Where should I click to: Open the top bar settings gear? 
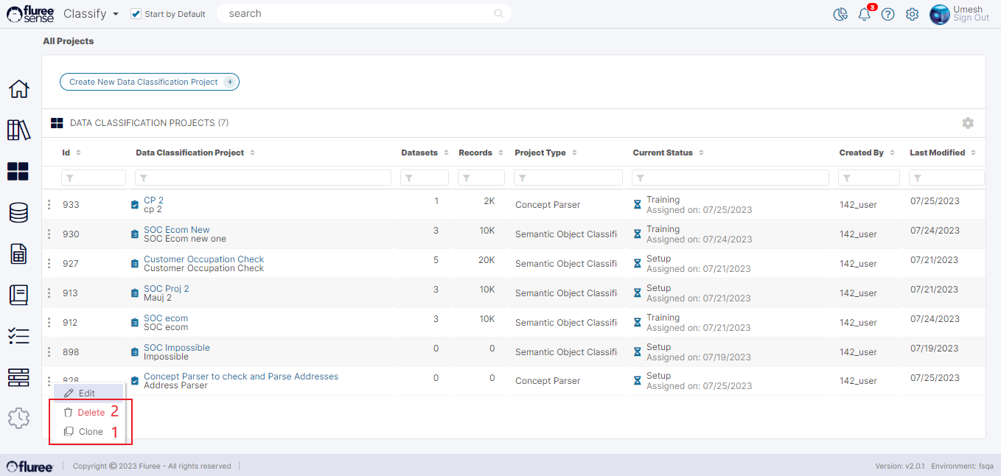tap(912, 15)
